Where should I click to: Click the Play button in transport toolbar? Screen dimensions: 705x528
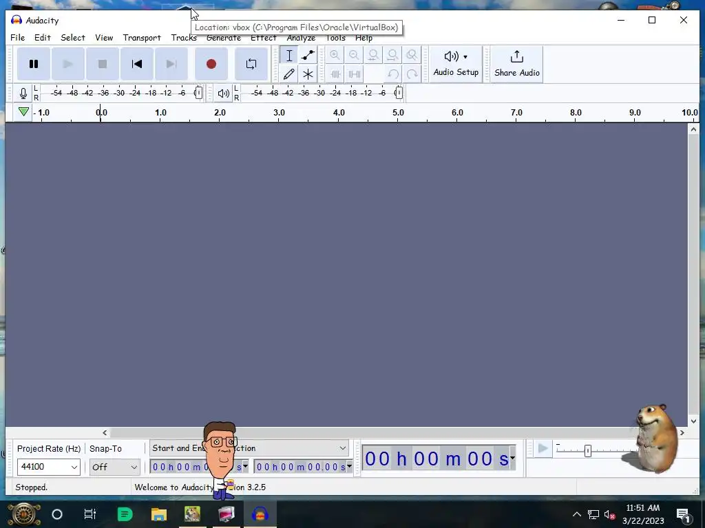pyautogui.click(x=68, y=64)
